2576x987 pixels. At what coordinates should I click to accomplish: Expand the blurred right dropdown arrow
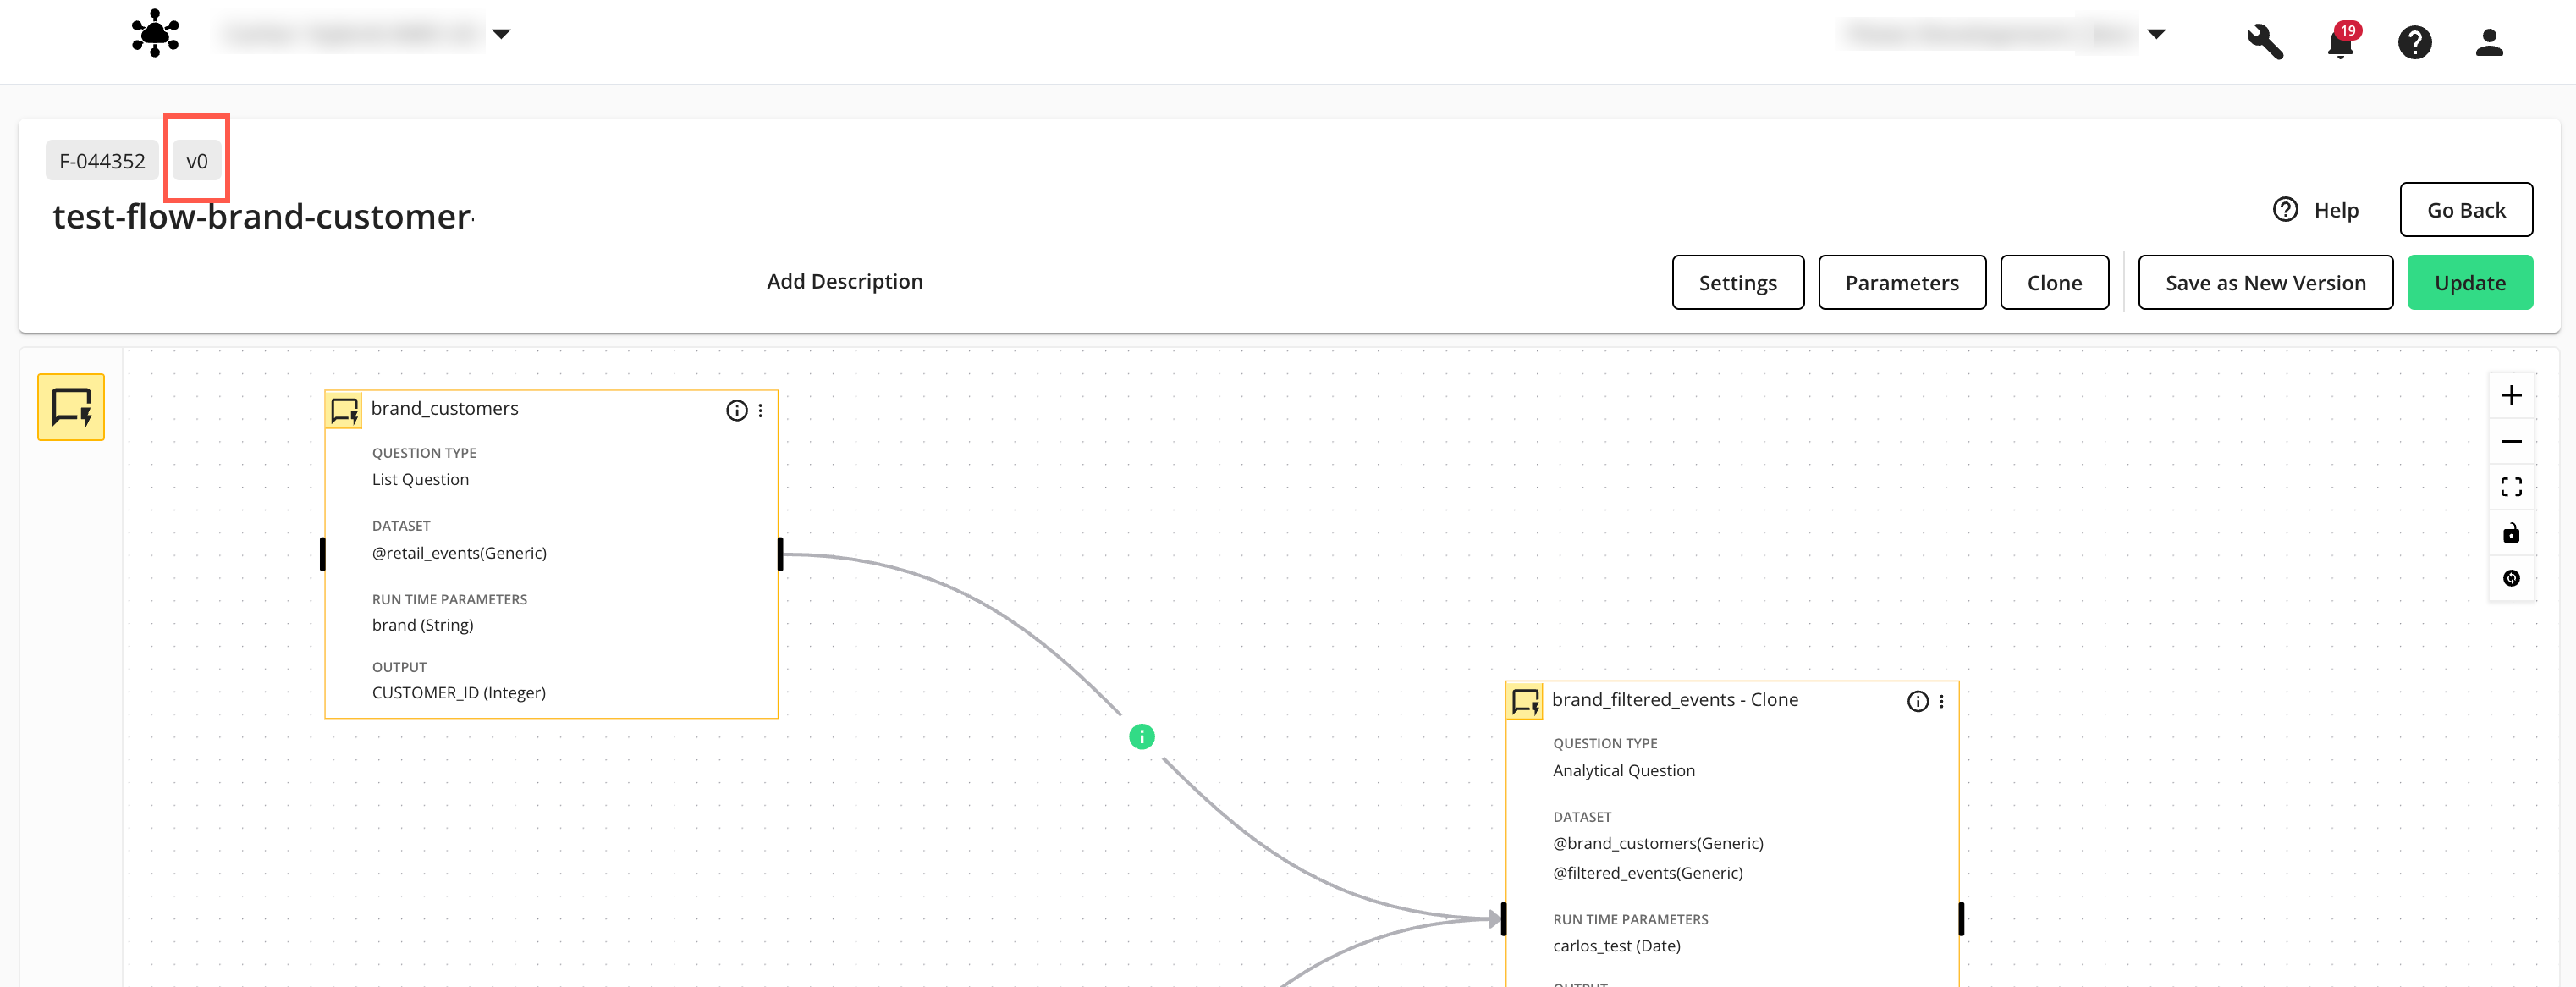(2156, 34)
